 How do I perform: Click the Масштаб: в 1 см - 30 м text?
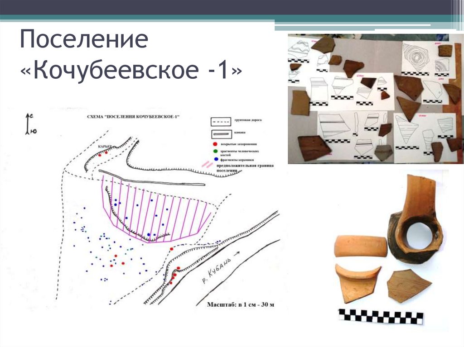pos(240,304)
